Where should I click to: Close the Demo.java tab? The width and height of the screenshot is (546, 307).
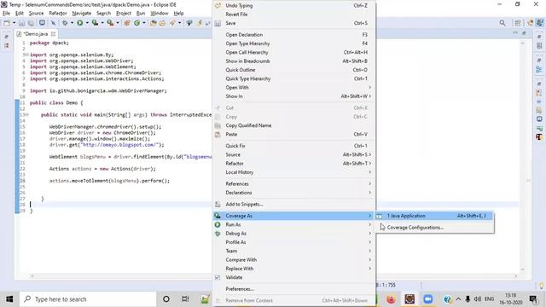click(53, 34)
